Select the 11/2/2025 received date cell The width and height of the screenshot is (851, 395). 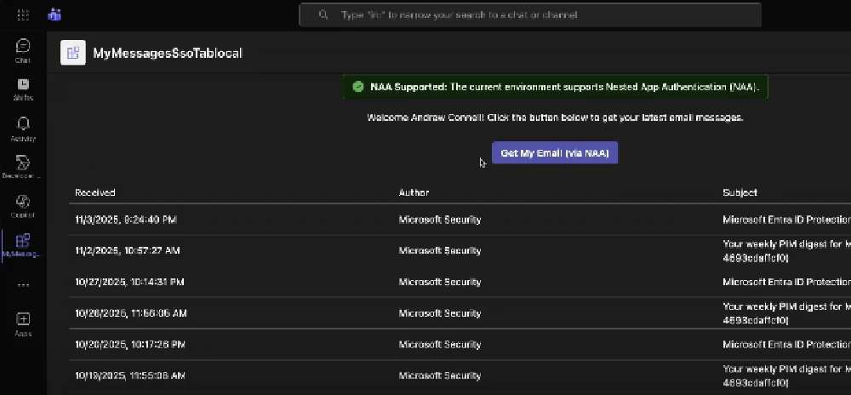(128, 250)
